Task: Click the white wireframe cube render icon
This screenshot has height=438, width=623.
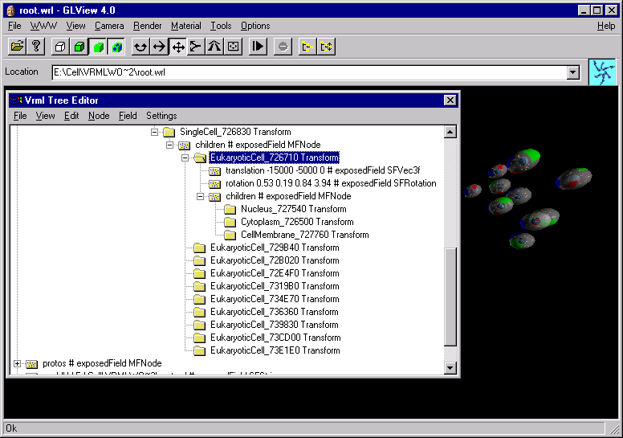Action: coord(60,47)
